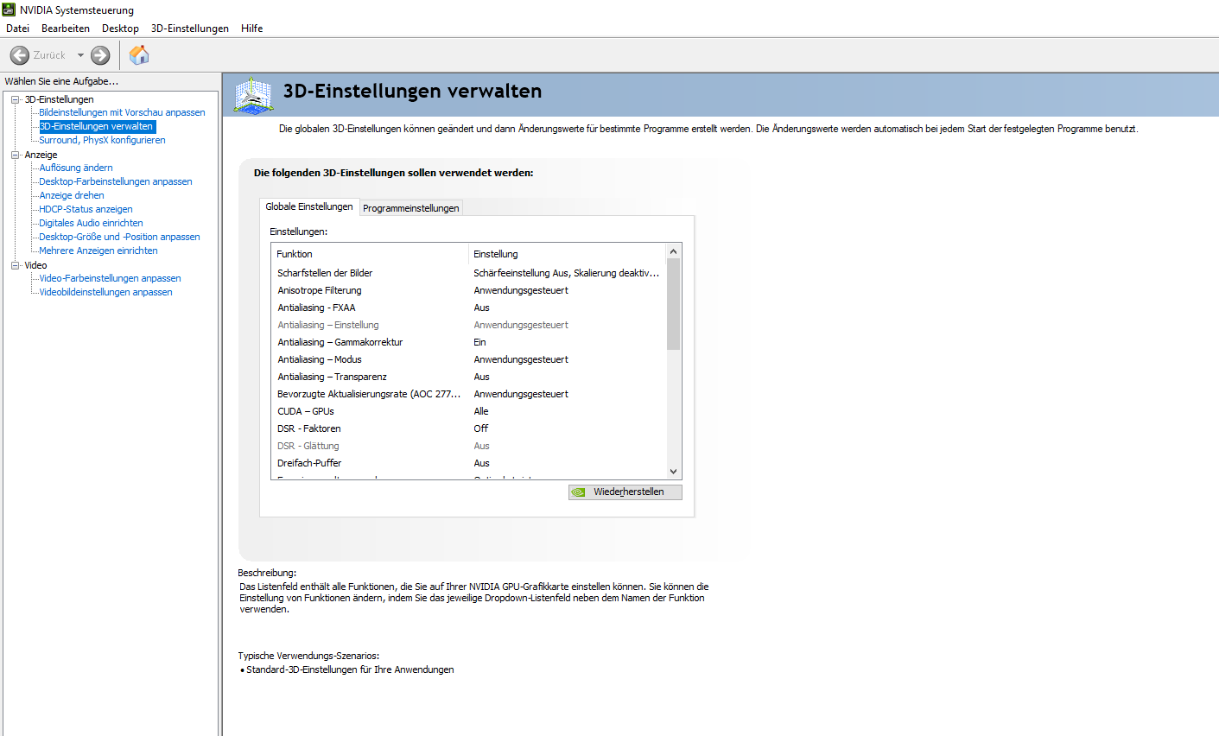Open the Desktop menu
Viewport: 1219px width, 736px height.
[x=120, y=29]
